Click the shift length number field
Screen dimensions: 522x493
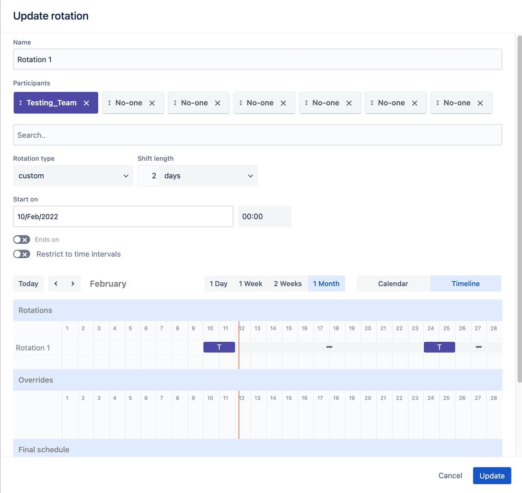(x=149, y=175)
